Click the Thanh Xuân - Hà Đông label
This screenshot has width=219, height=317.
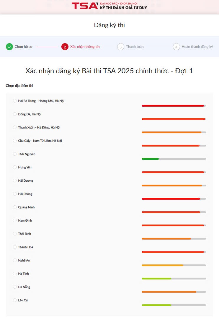[x=39, y=127]
